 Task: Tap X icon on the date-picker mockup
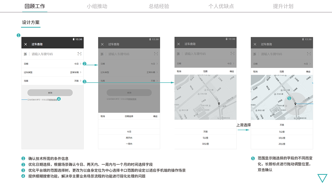[x=102, y=44]
